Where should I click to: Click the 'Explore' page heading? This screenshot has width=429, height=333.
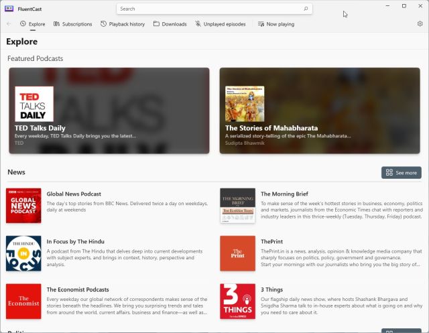(22, 42)
